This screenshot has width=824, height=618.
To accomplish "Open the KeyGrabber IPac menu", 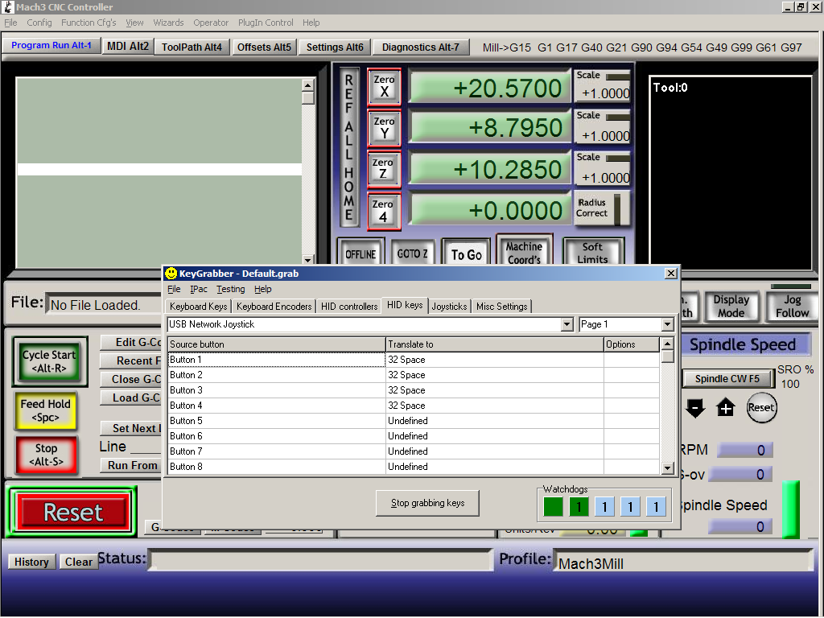I will coord(199,289).
